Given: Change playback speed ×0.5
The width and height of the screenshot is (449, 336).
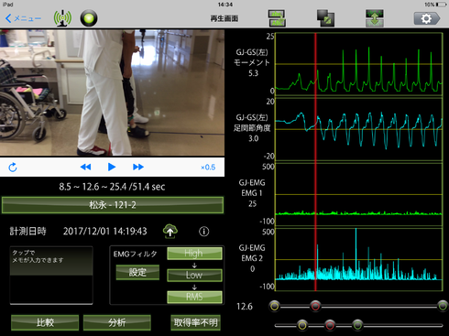Looking at the screenshot, I should tap(208, 168).
